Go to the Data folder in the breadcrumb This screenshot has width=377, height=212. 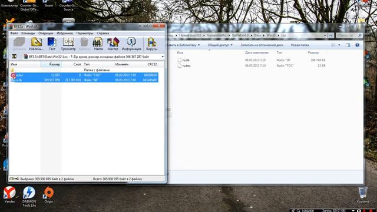[257, 35]
